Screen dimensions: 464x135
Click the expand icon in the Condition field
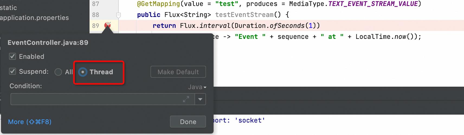186,99
